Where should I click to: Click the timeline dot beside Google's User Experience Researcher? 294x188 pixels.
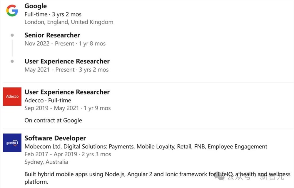point(12,61)
